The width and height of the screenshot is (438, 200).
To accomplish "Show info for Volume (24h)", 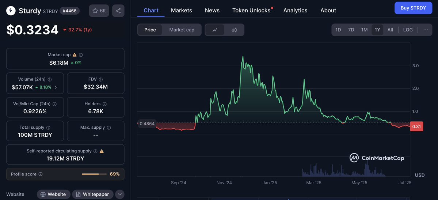I will tap(50, 79).
